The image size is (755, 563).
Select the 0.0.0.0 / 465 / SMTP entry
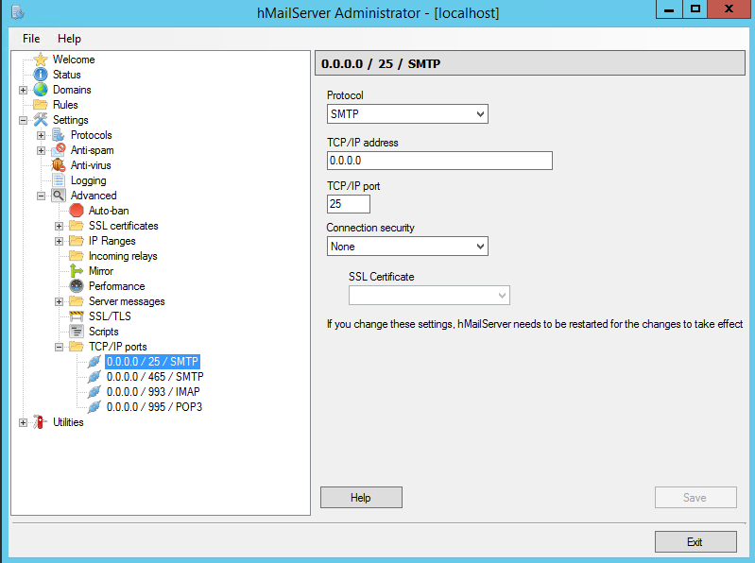click(x=155, y=376)
